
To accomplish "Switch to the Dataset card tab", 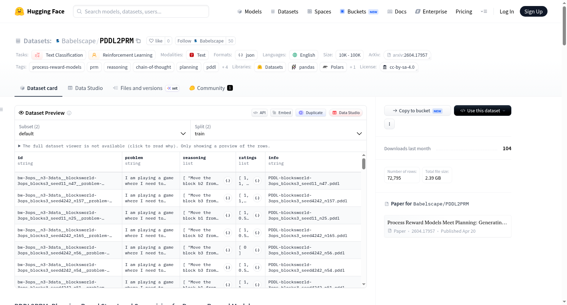I will point(39,88).
